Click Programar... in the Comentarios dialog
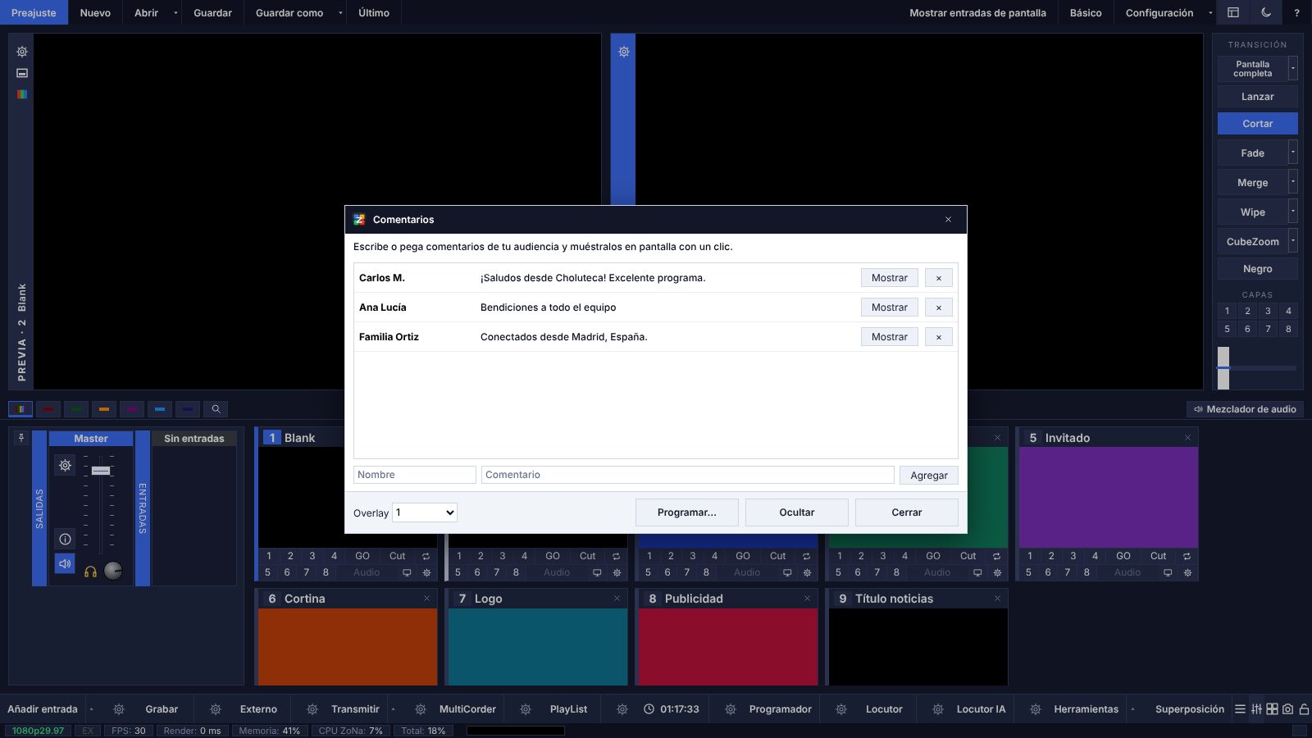 click(x=687, y=512)
